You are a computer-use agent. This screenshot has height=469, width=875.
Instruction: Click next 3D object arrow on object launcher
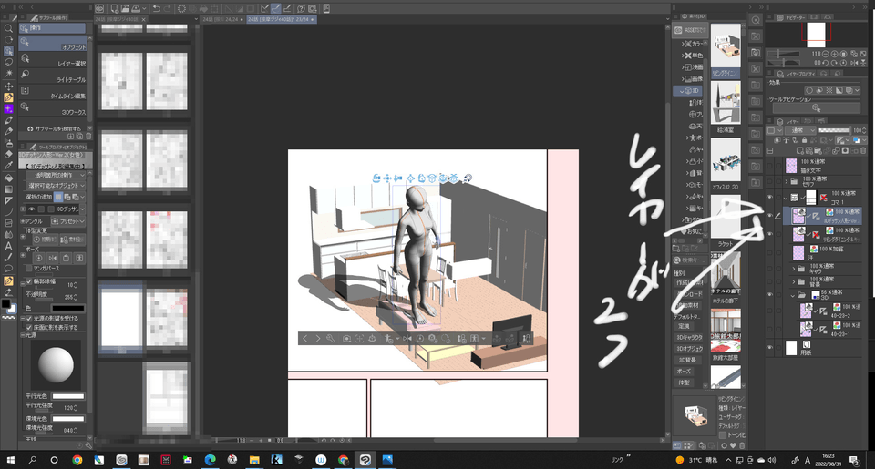[318, 339]
